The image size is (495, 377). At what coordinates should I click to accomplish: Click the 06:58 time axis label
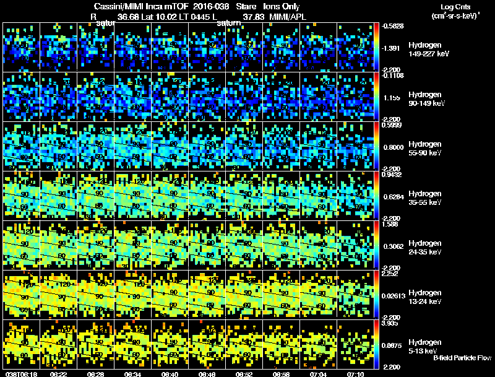coord(281,375)
